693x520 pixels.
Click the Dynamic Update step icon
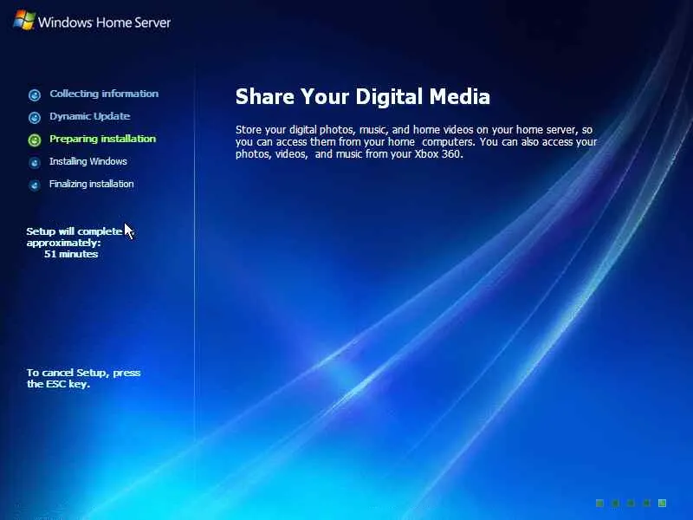(35, 117)
